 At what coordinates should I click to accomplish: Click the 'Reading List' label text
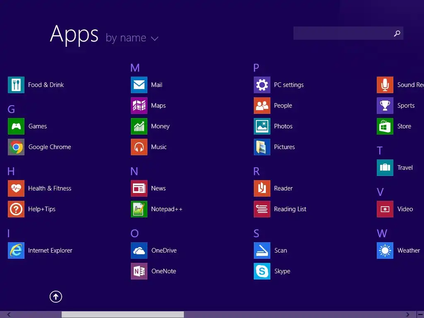click(290, 209)
